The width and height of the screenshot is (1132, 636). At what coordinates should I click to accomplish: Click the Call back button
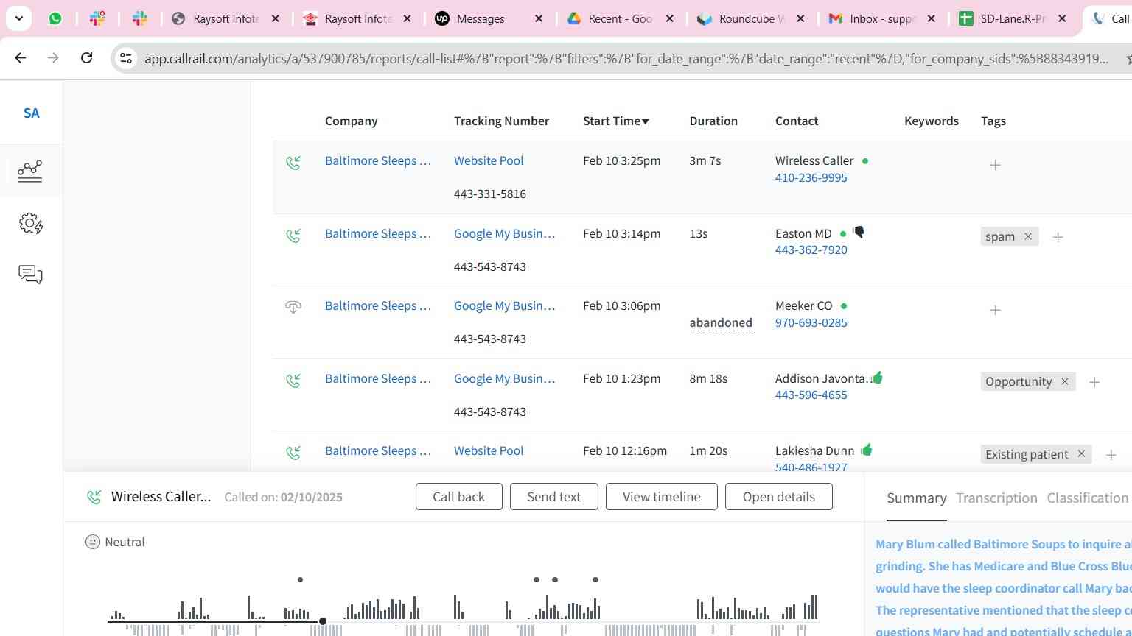point(459,497)
